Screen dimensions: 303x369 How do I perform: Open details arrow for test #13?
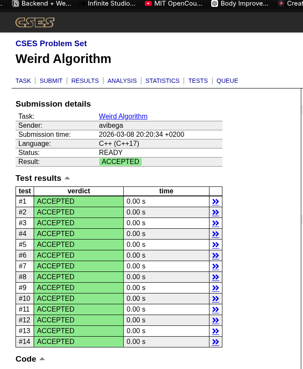click(x=216, y=331)
